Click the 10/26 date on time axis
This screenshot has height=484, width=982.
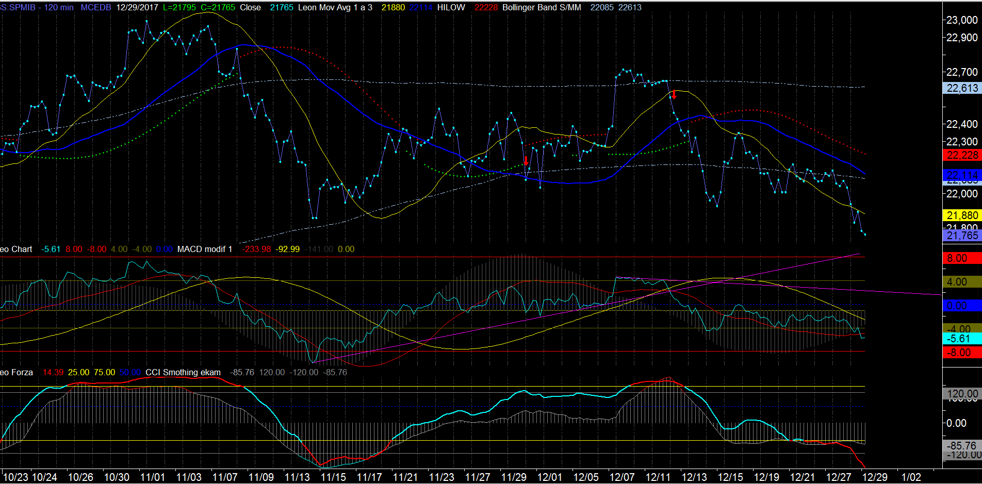[x=80, y=477]
